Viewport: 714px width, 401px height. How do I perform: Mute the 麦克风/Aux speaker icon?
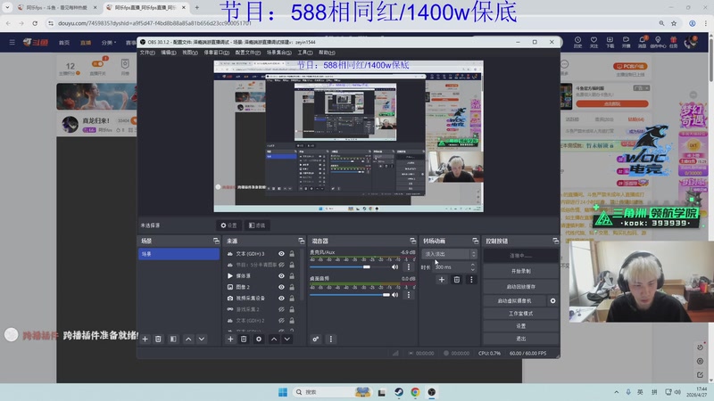[x=394, y=266]
